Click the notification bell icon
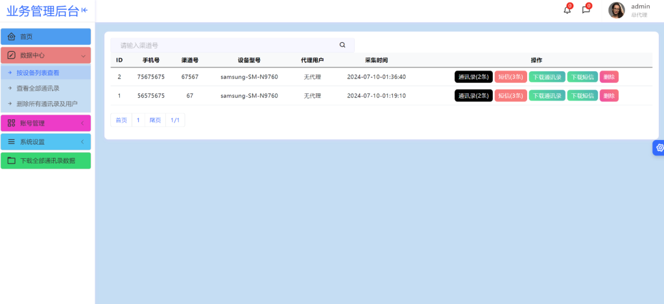The height and width of the screenshot is (304, 664). pyautogui.click(x=567, y=10)
